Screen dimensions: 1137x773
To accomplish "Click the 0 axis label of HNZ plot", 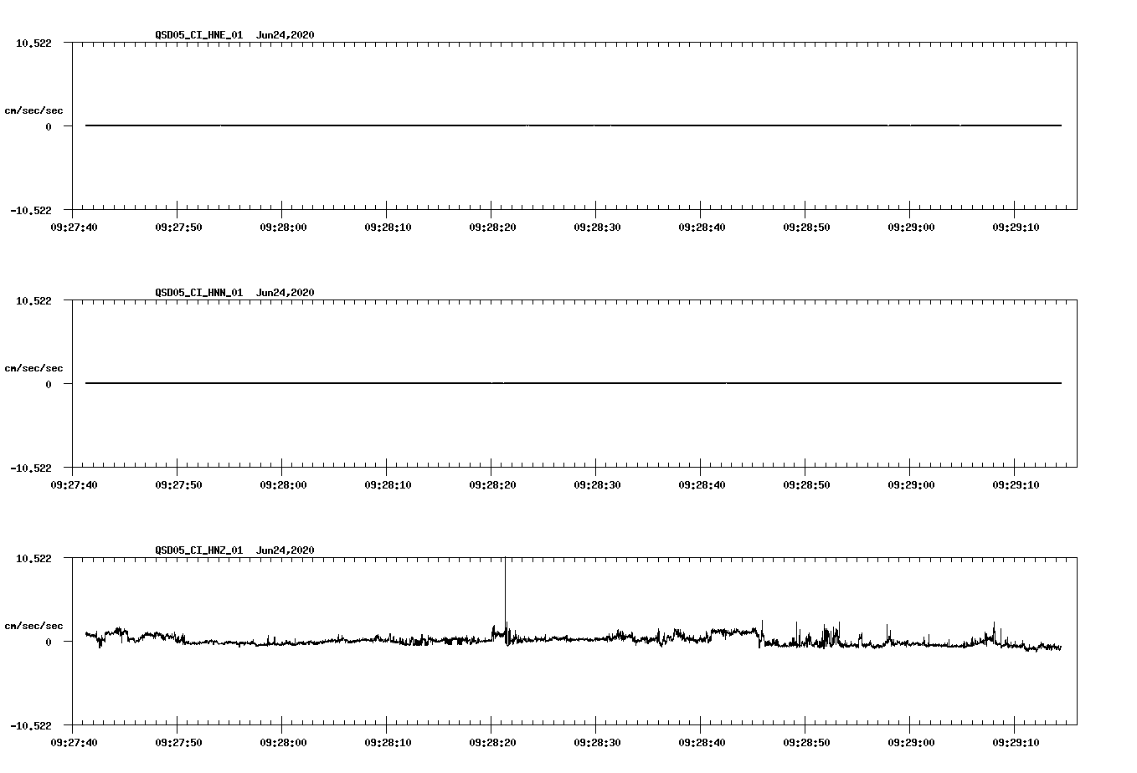I will pos(49,642).
